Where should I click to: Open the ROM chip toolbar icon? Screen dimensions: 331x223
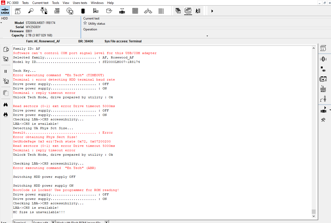(x=83, y=11)
